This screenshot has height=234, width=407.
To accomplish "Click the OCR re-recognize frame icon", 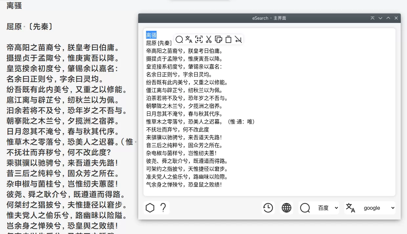I will tap(199, 39).
